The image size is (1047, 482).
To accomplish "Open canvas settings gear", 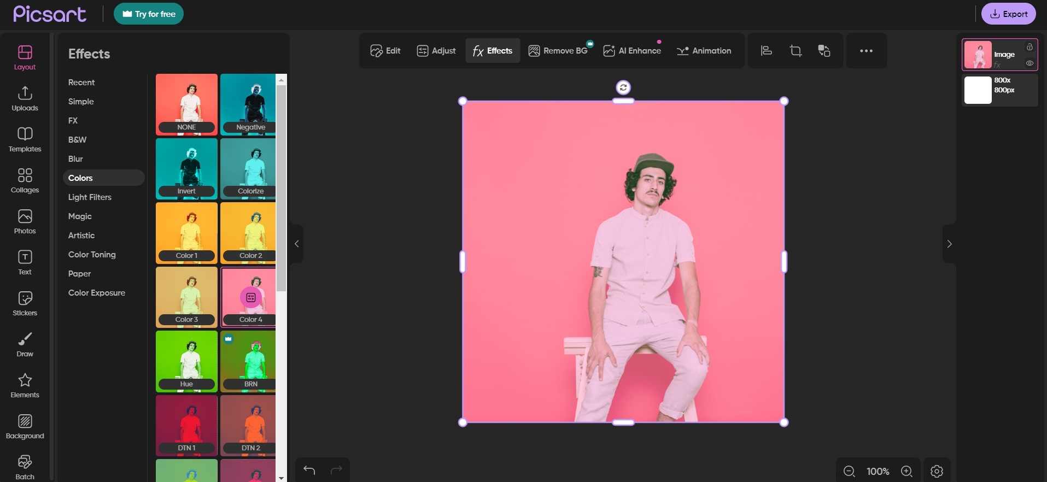I will point(937,471).
